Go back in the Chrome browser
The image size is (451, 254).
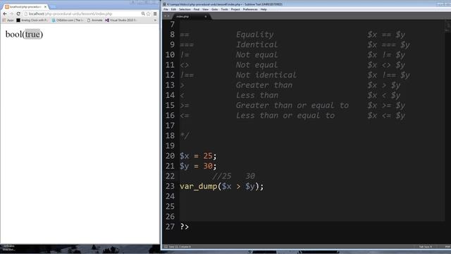click(5, 13)
